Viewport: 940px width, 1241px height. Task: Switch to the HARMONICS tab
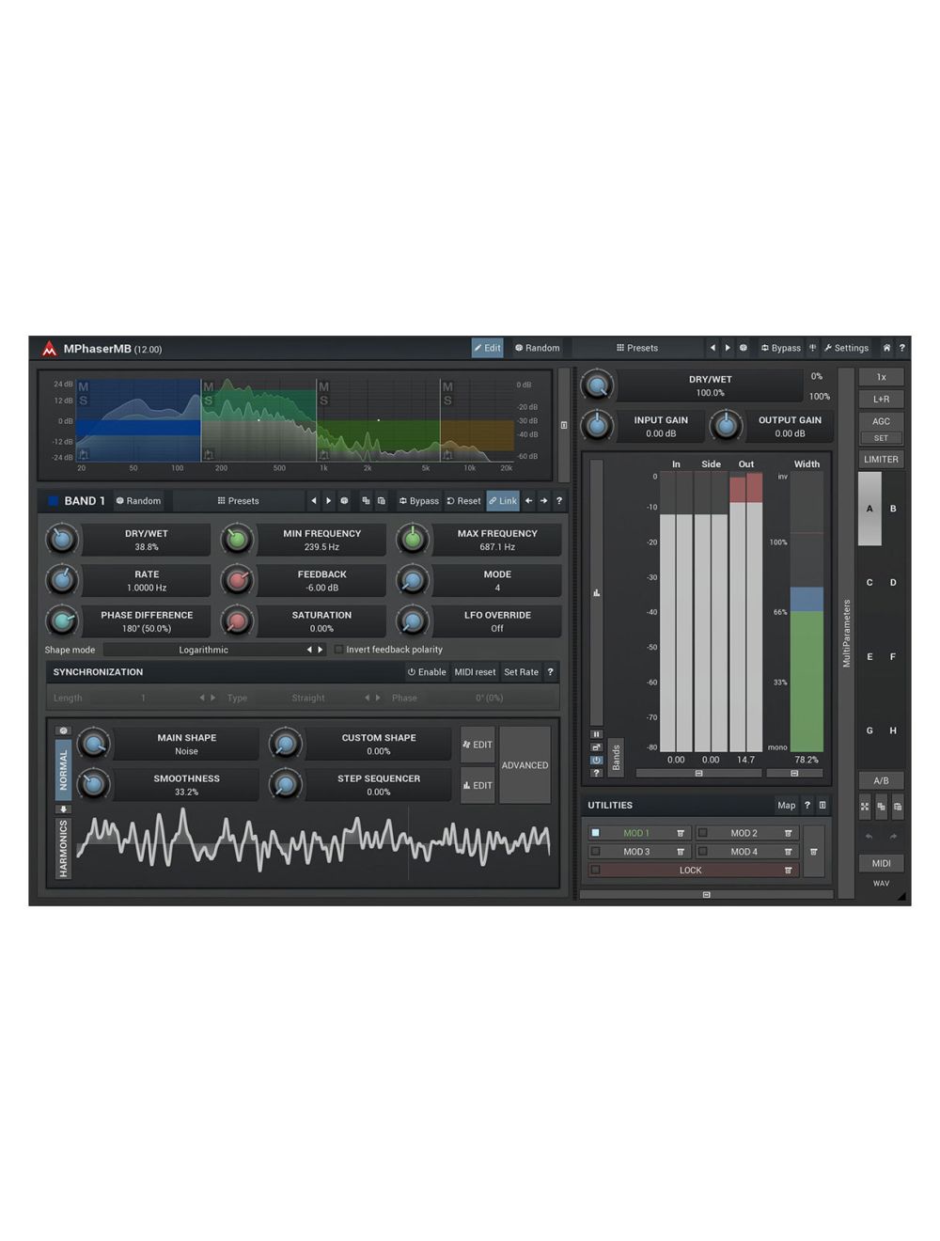(64, 848)
